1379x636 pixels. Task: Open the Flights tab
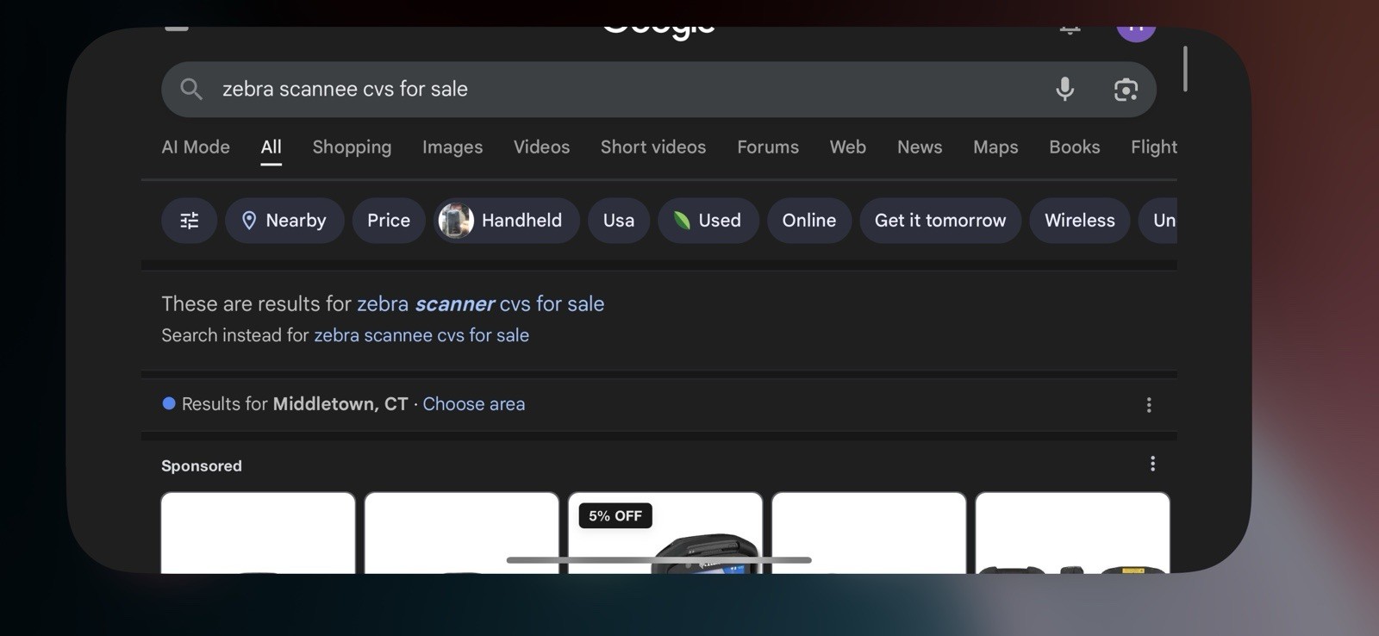pyautogui.click(x=1154, y=147)
